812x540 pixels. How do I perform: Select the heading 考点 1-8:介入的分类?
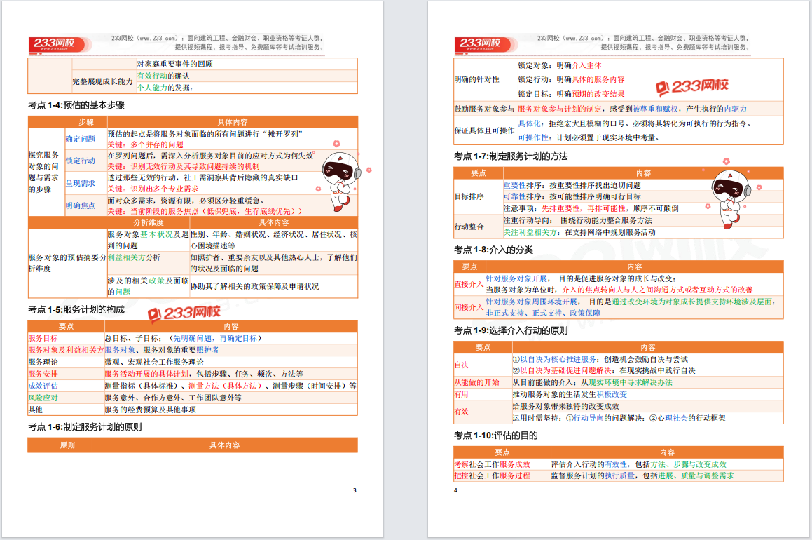click(493, 250)
